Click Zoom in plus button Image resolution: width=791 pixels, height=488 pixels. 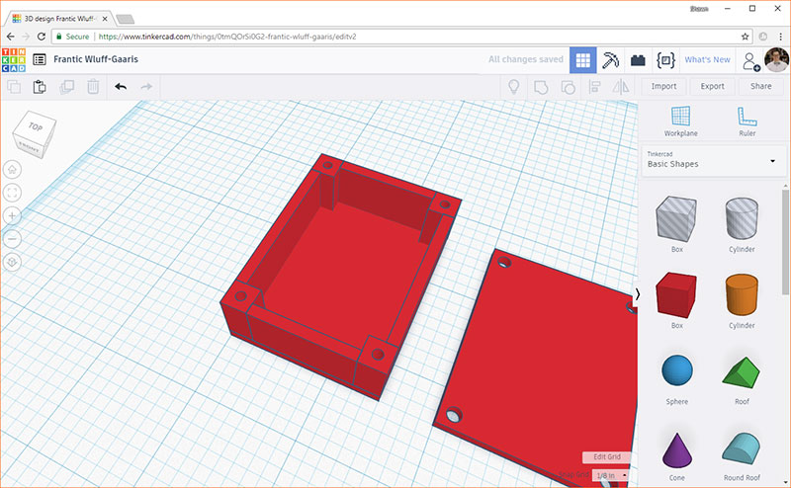(13, 215)
